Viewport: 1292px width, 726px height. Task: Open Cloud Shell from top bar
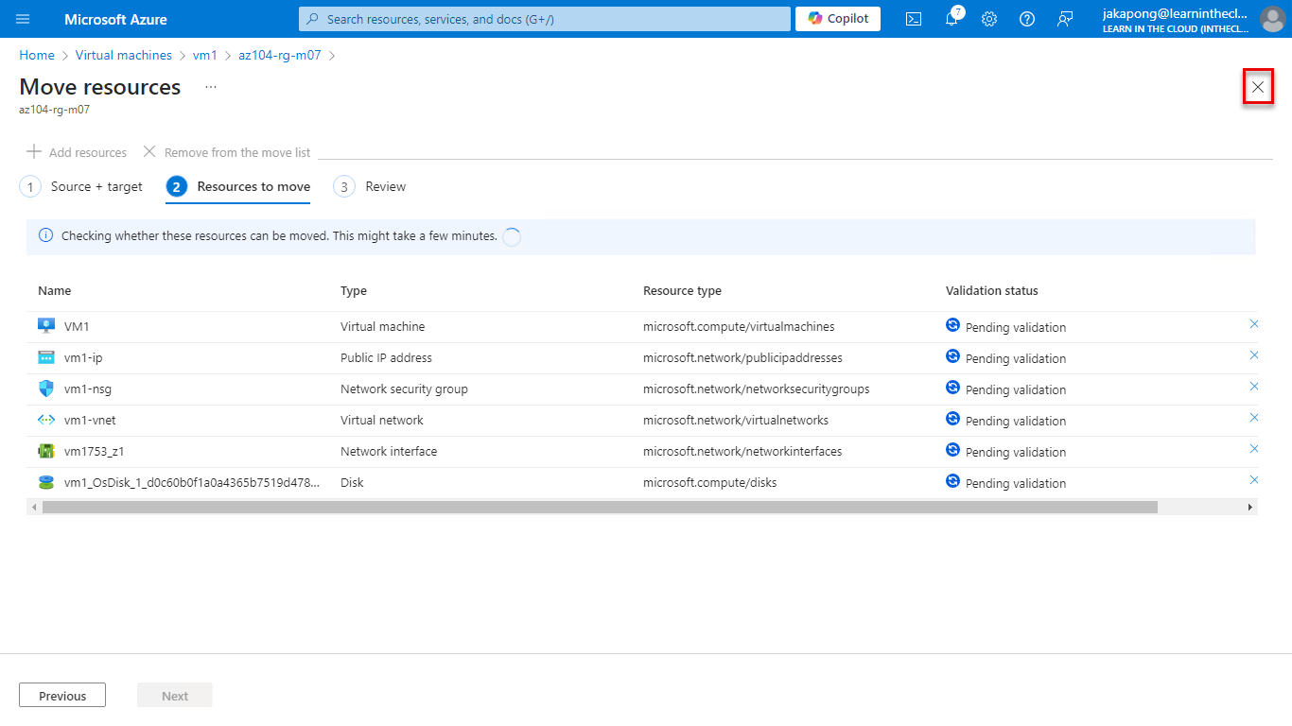point(914,19)
